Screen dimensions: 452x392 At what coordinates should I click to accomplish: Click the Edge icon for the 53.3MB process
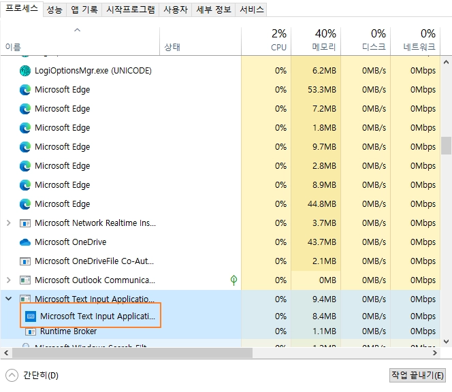point(25,90)
